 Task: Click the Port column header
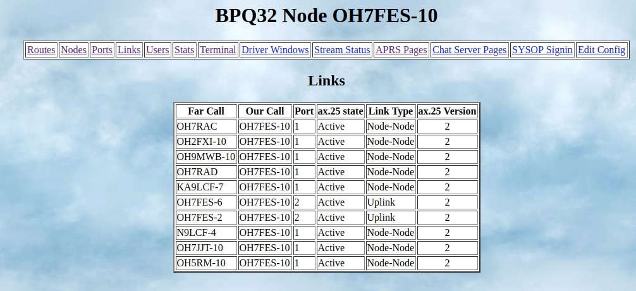point(304,111)
